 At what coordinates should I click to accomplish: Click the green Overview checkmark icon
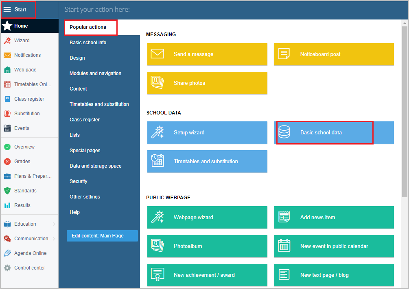pyautogui.click(x=7, y=147)
